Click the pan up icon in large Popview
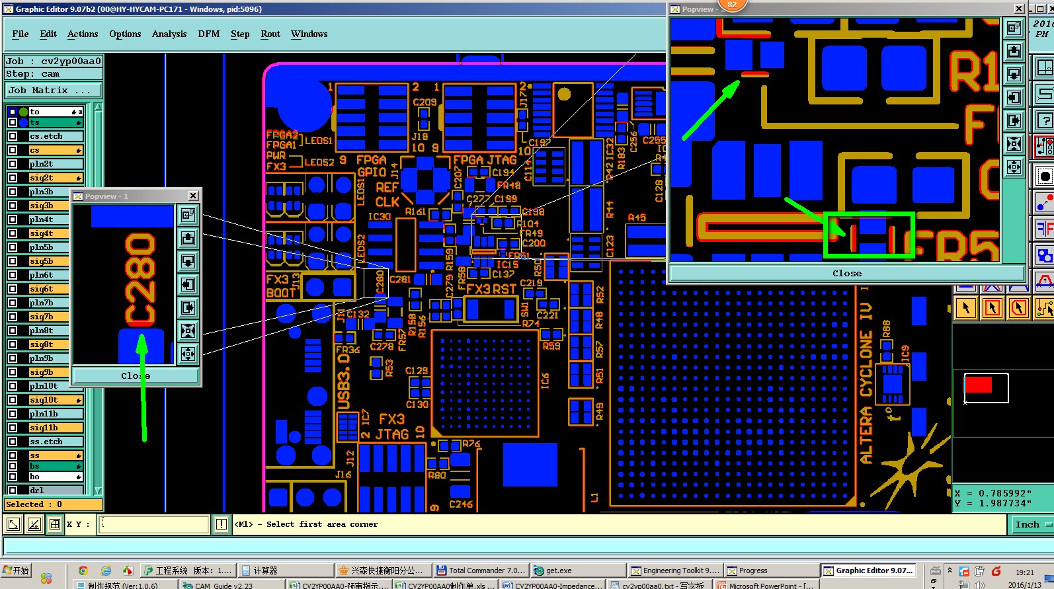This screenshot has height=589, width=1054. tap(1014, 52)
